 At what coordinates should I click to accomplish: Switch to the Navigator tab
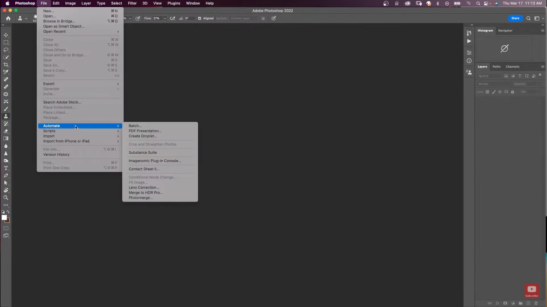505,31
